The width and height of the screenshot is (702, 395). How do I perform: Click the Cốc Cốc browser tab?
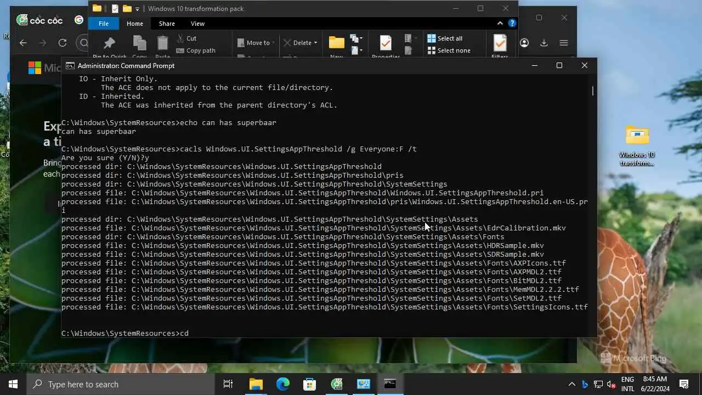[x=39, y=20]
